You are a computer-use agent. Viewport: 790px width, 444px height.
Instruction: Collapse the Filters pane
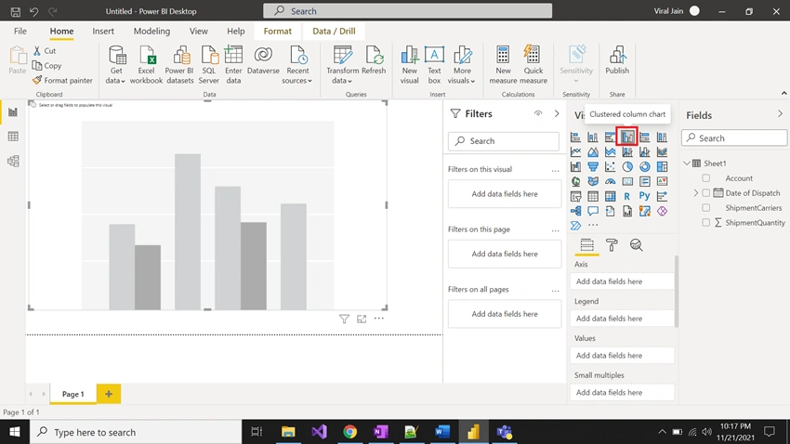coord(557,113)
